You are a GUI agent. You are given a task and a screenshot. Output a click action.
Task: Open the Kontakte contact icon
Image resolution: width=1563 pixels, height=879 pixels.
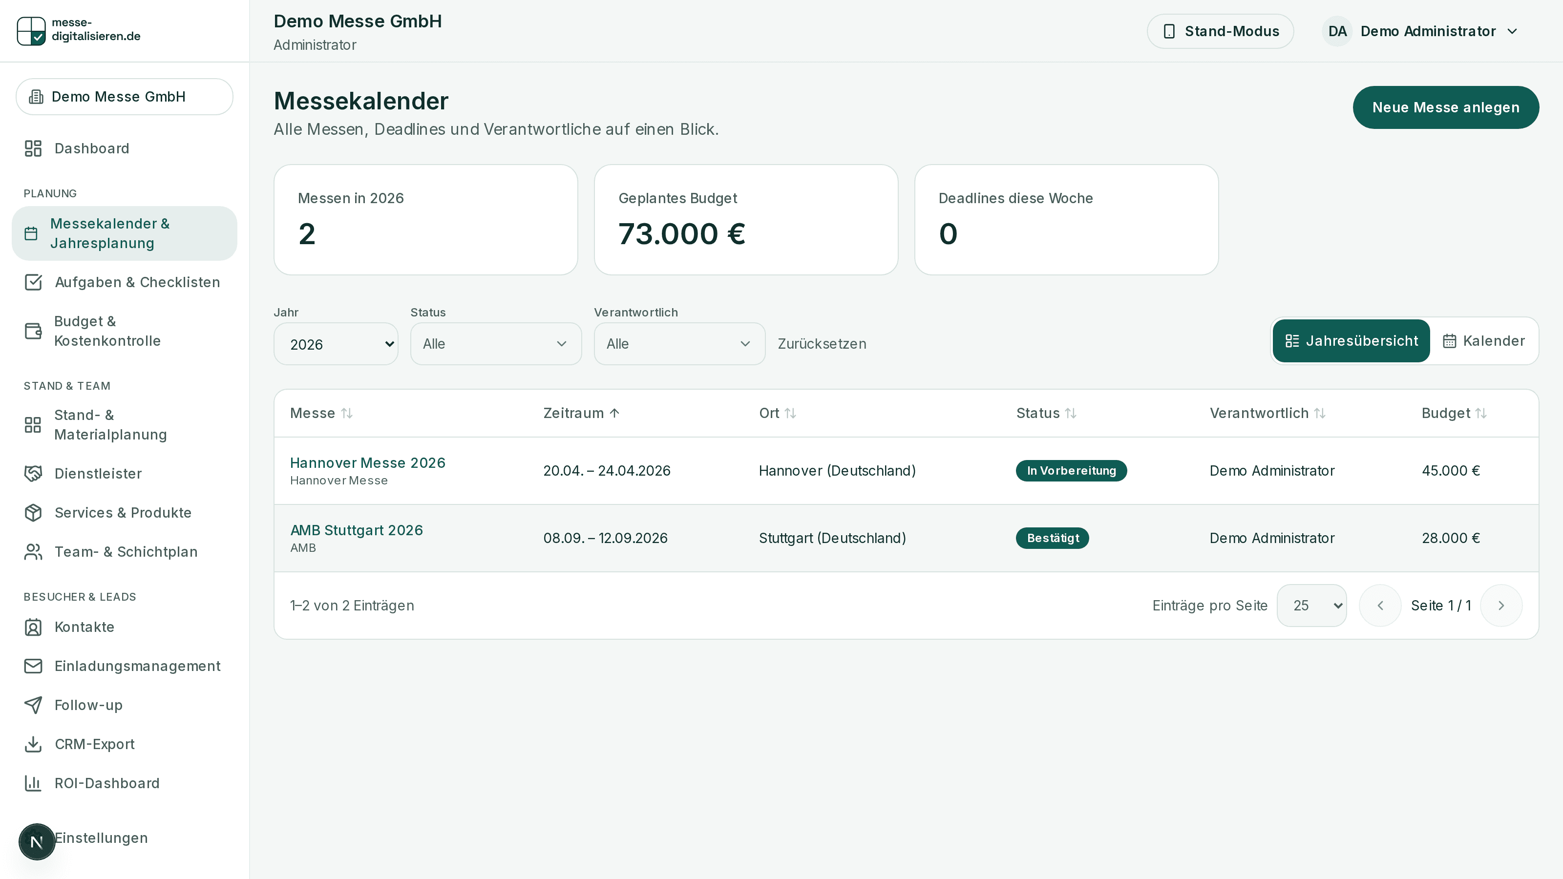tap(33, 627)
